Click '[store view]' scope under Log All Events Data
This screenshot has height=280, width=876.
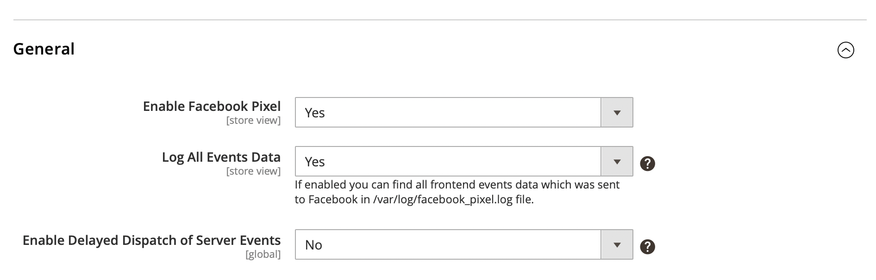(253, 171)
